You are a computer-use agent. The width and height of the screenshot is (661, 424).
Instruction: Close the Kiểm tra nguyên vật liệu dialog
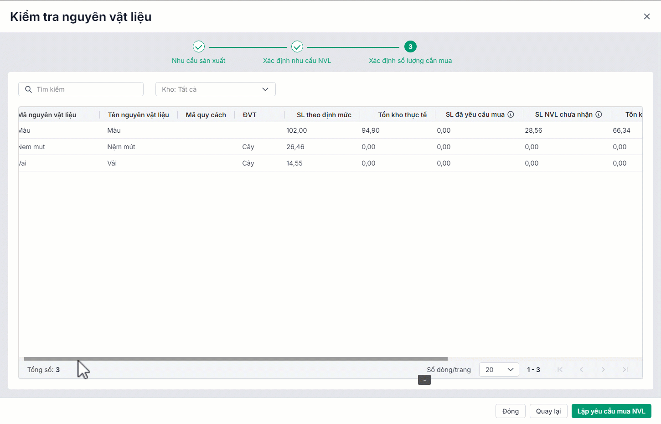[646, 16]
